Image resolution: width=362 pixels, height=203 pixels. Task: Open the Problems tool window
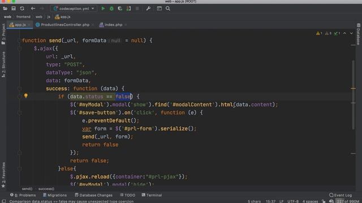pos(23,195)
